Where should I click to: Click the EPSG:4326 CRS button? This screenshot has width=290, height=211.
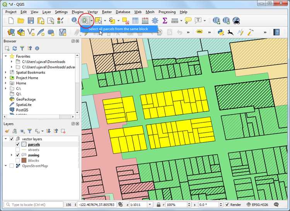(x=257, y=204)
